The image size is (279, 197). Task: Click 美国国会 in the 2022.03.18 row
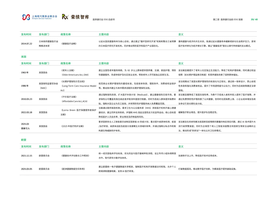pyautogui.click(x=43, y=112)
